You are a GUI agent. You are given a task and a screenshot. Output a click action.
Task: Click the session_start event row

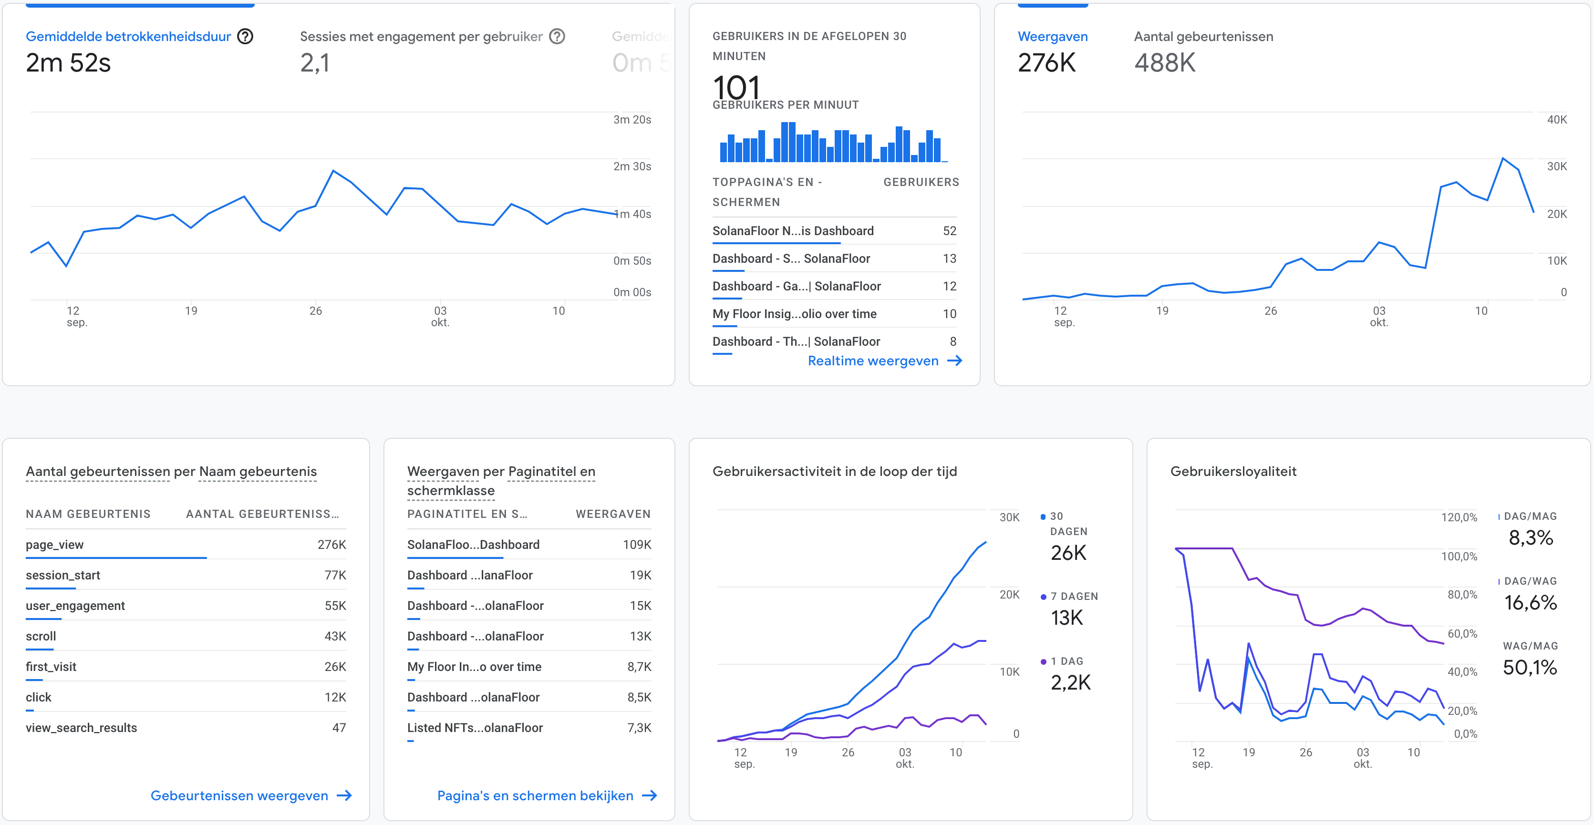62,575
